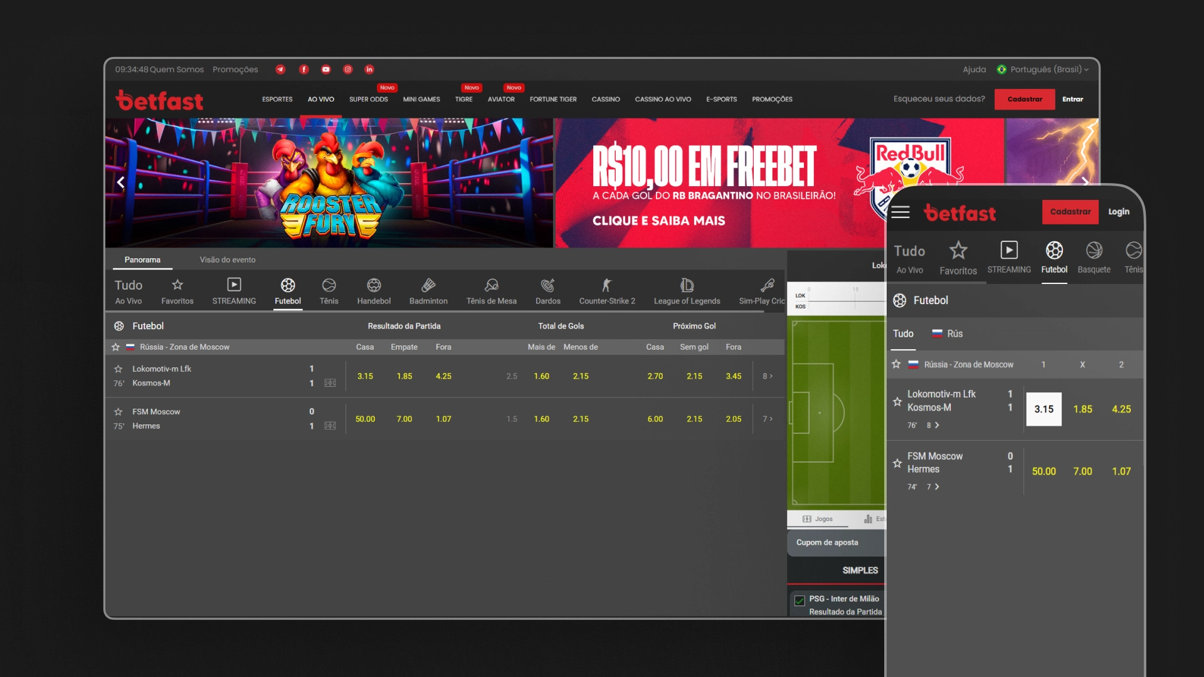
Task: Select the mobile Favoritos star icon
Action: pos(958,250)
